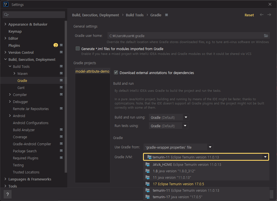This screenshot has height=201, width=277.
Task: Click the settings tree vertical scrollbar
Action: click(x=66, y=97)
